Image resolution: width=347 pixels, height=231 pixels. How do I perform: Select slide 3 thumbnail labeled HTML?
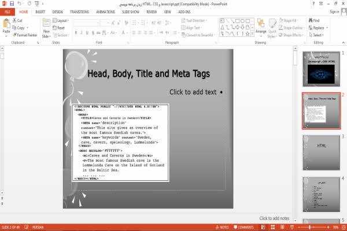pos(321,152)
